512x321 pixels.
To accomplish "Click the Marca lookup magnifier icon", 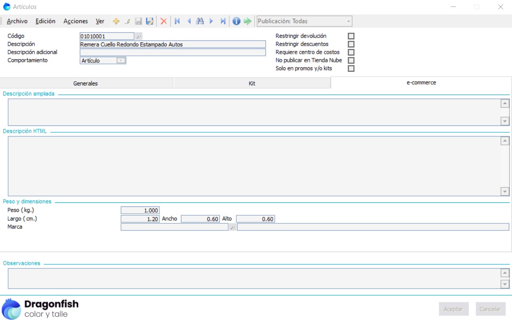I will [233, 227].
